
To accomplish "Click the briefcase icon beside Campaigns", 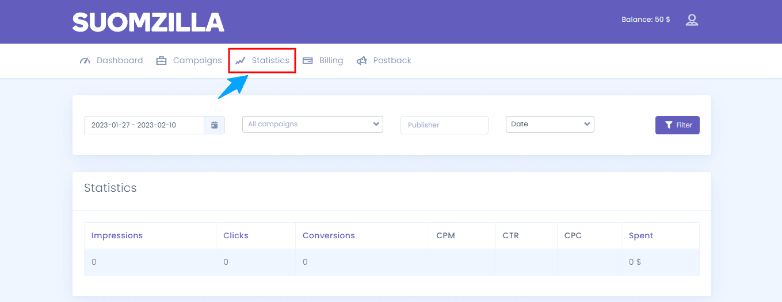I will pos(161,61).
